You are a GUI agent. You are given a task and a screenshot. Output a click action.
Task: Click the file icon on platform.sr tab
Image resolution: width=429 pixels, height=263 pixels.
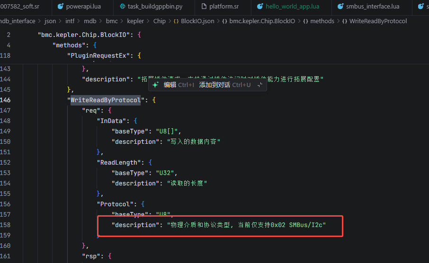coord(205,7)
